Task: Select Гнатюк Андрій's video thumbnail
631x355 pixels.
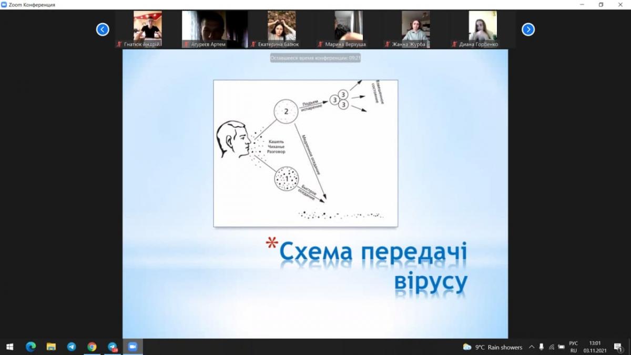Action: 147,26
